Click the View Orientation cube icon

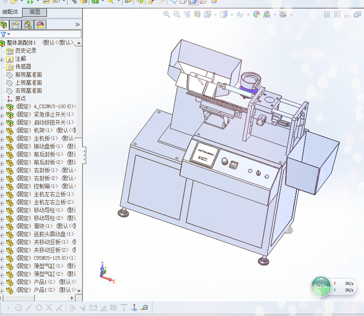[x=207, y=15]
